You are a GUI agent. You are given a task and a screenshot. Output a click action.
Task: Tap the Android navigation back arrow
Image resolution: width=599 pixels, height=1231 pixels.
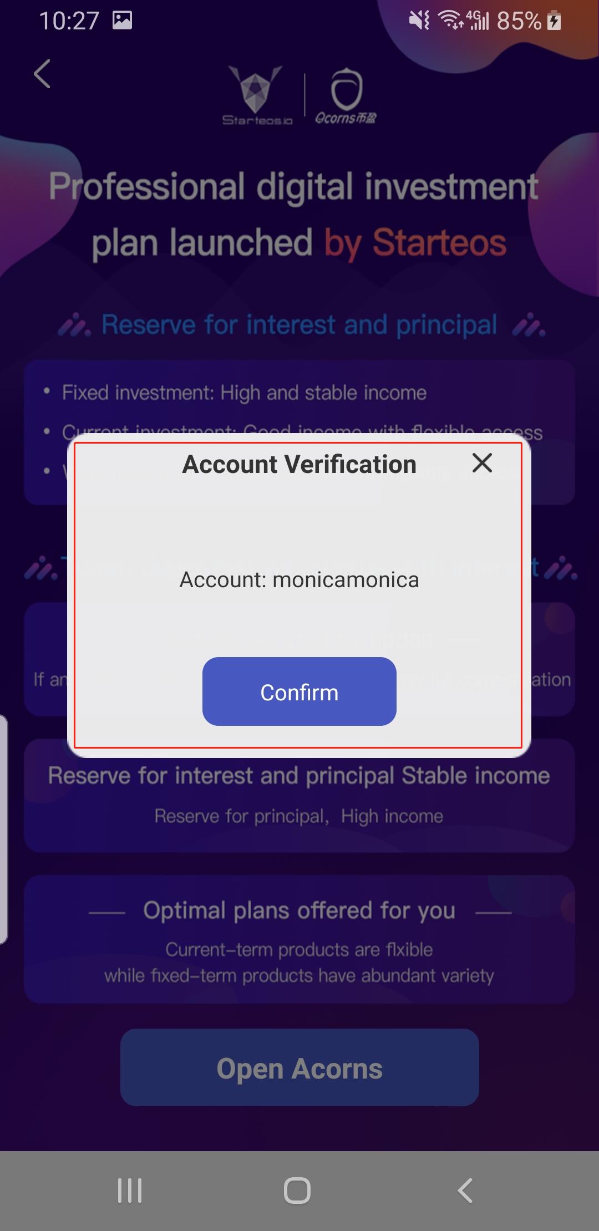(x=465, y=1191)
